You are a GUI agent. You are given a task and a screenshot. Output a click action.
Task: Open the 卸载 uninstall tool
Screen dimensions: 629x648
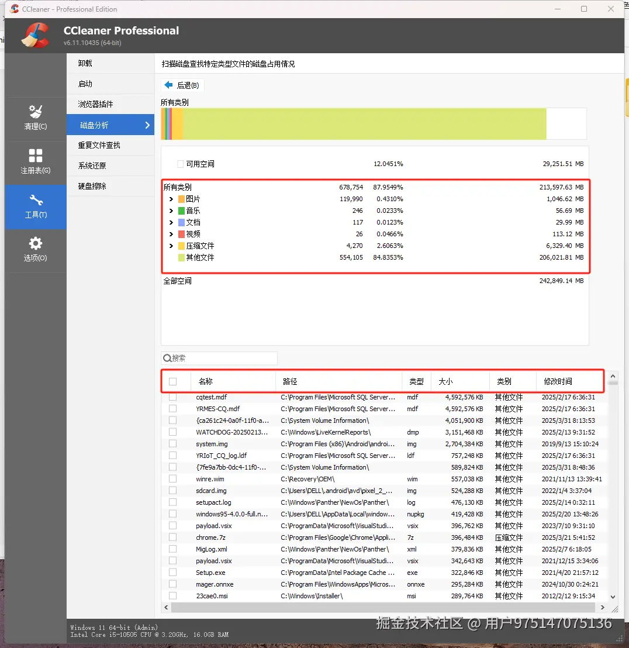110,63
